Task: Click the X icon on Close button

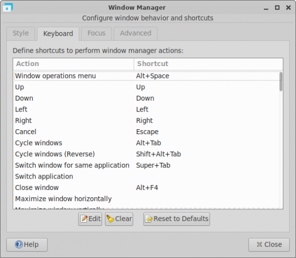Action: point(259,244)
